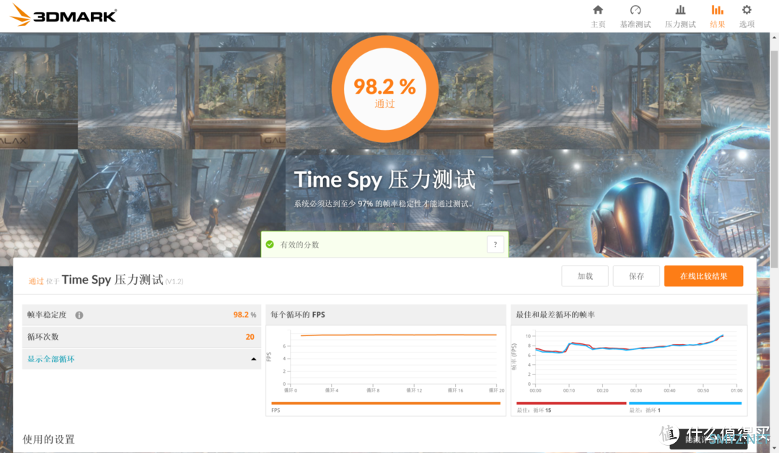Image resolution: width=779 pixels, height=453 pixels.
Task: Click the 选项 menu label
Action: pos(747,25)
